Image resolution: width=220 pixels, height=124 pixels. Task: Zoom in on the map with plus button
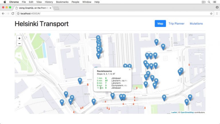(x=19, y=38)
